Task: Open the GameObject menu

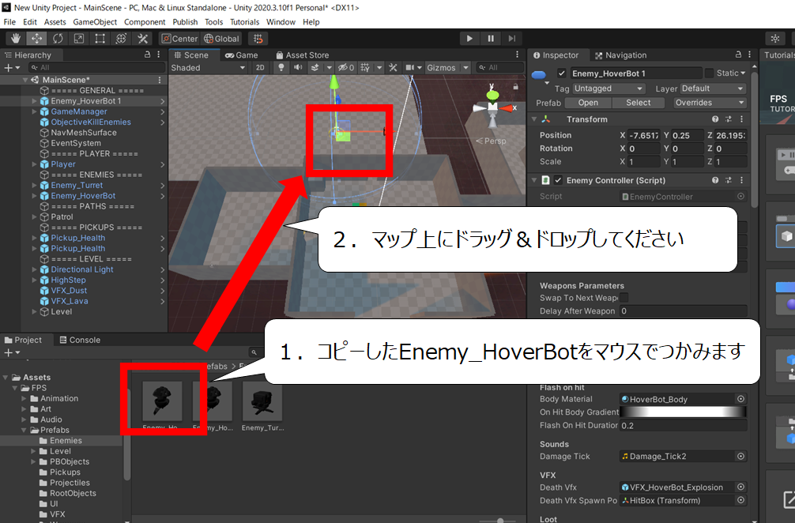Action: point(95,22)
